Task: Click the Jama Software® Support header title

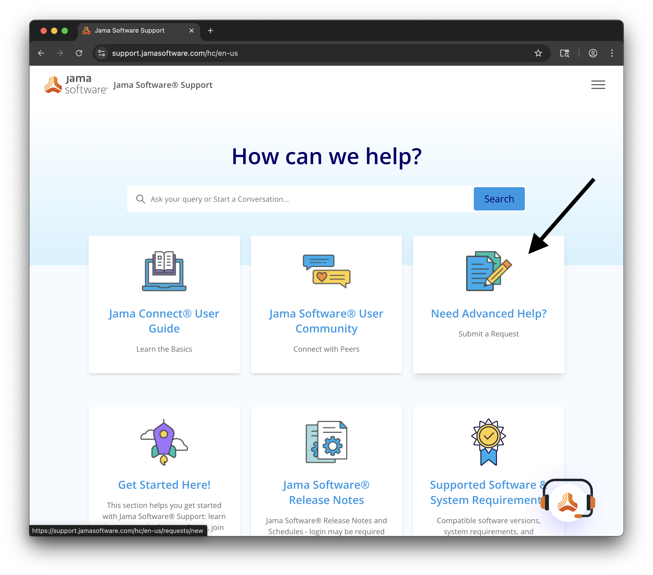Action: click(x=163, y=85)
